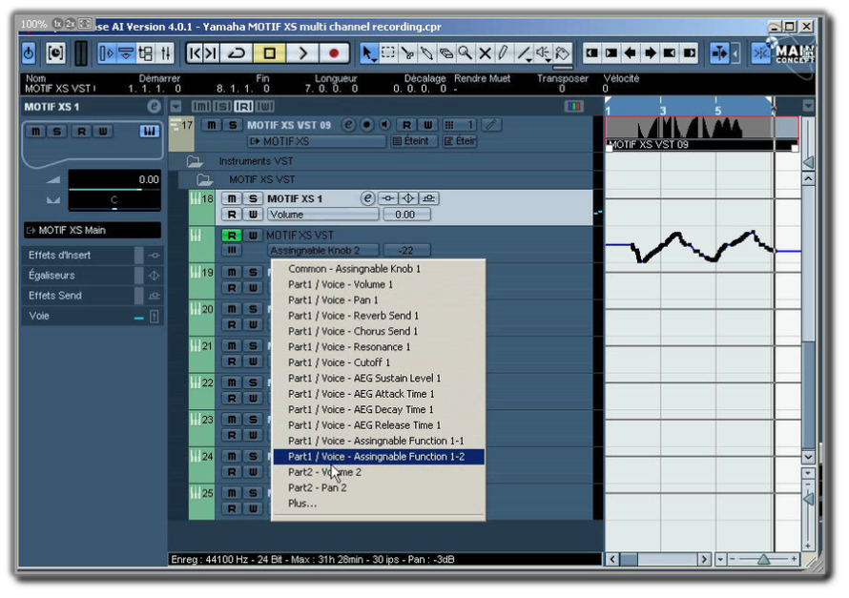Select Plus... in the parameter menu
Screen dimensions: 849x598
(302, 504)
